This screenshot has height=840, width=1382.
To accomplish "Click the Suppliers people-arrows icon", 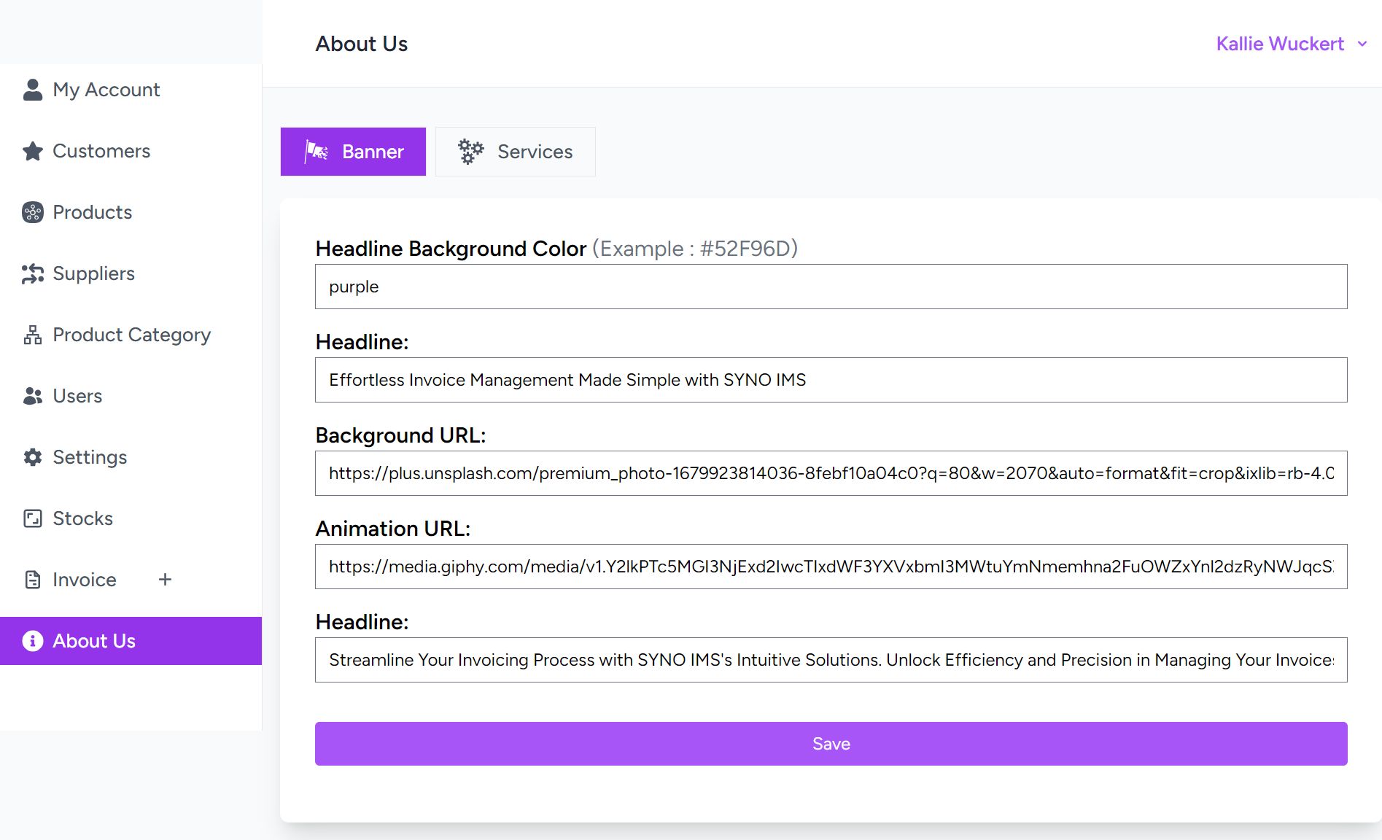I will pyautogui.click(x=33, y=273).
